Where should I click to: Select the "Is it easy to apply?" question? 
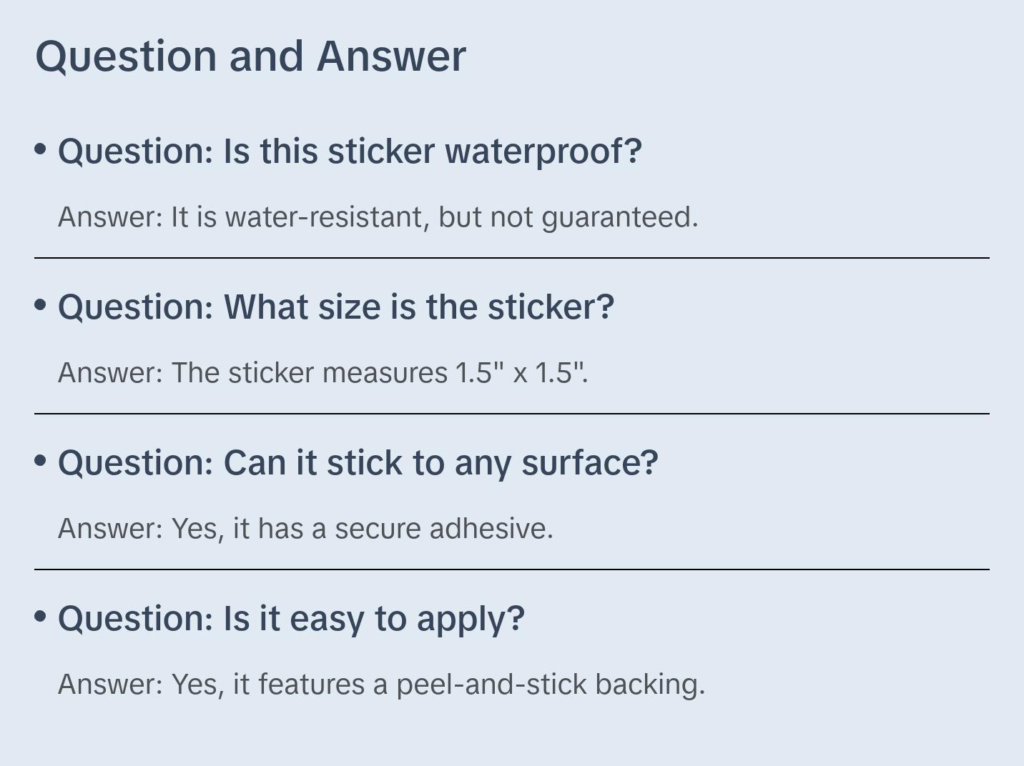pos(291,619)
